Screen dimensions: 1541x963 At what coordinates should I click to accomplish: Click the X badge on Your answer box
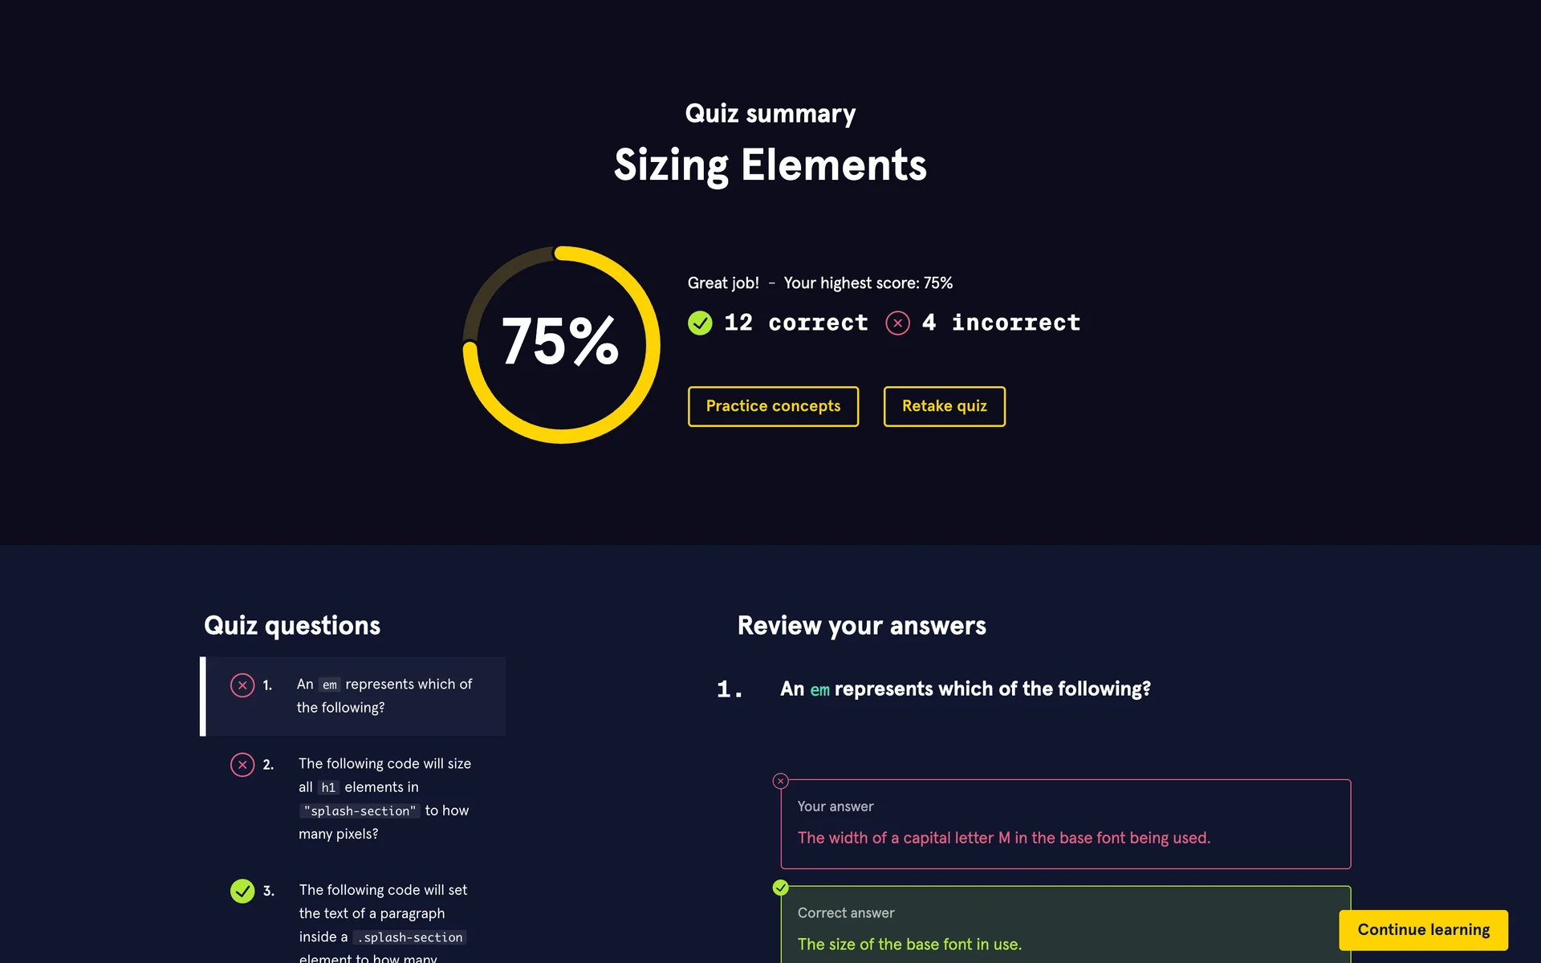coord(780,781)
